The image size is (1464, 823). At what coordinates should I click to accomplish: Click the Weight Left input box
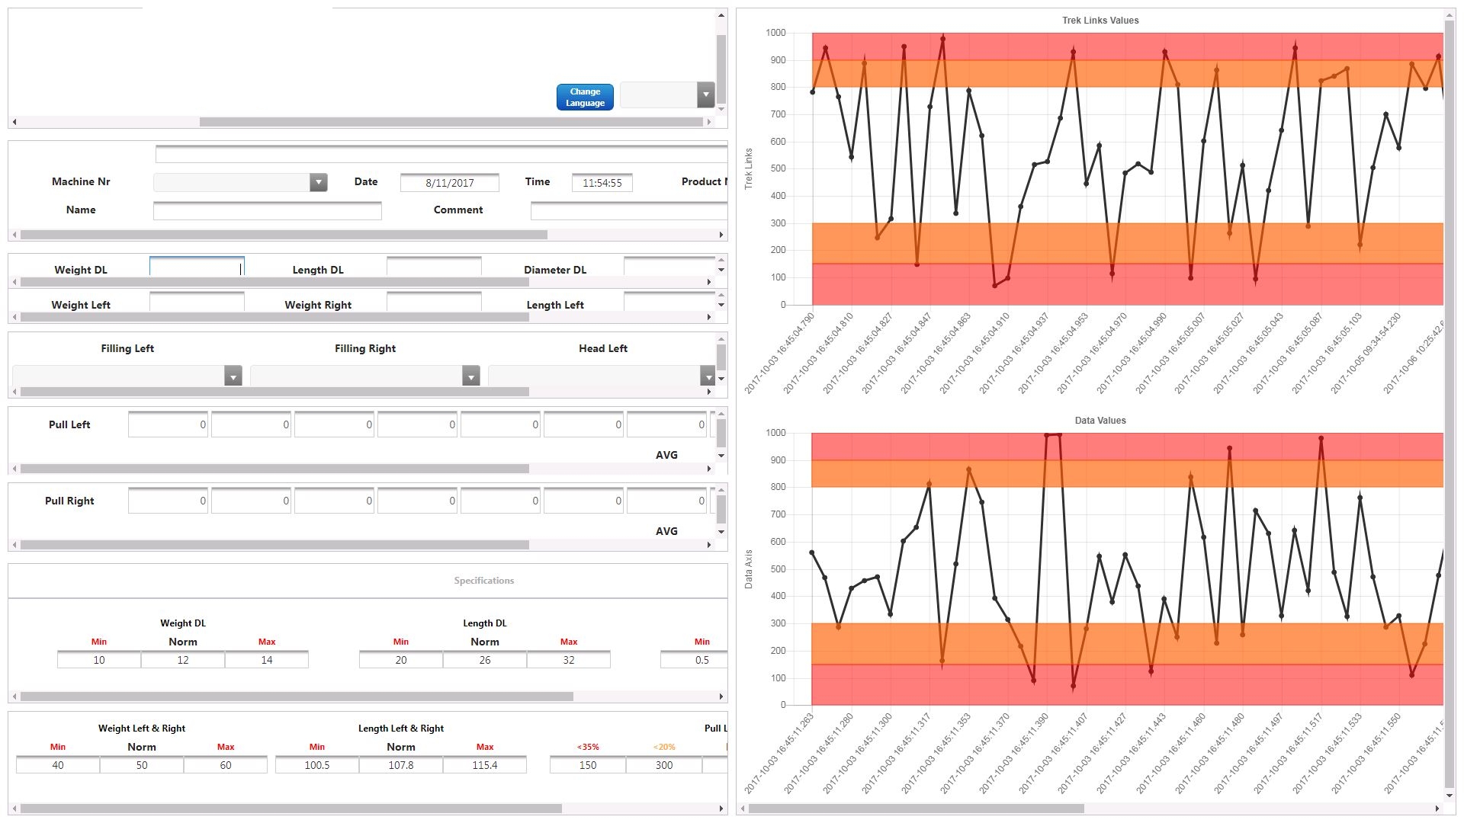point(197,302)
